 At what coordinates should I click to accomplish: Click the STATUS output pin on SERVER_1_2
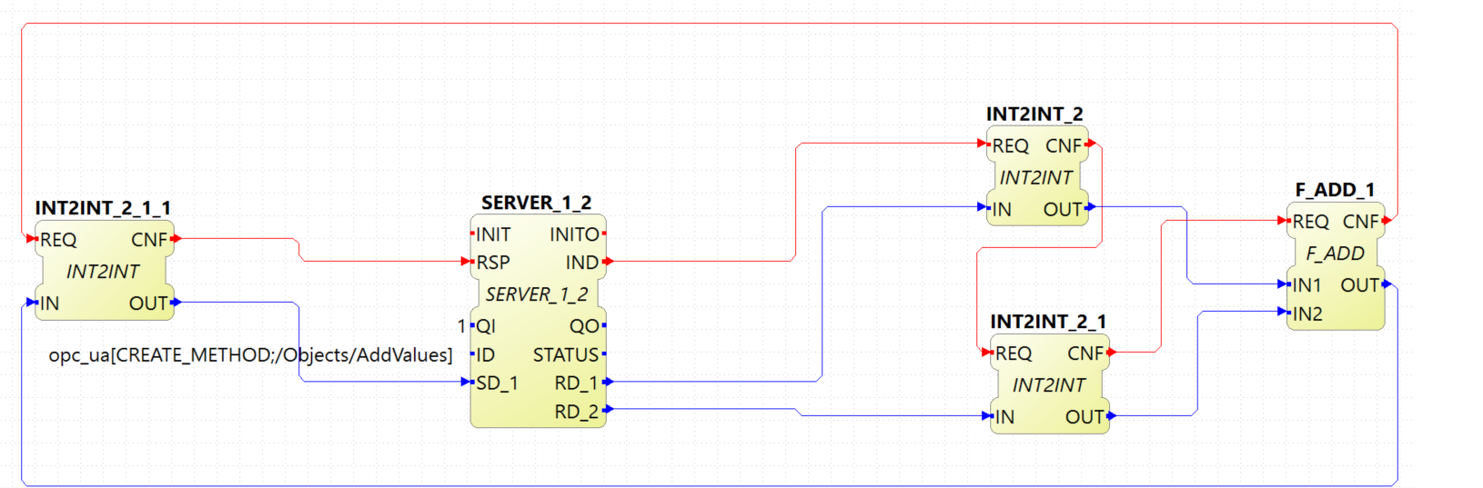coord(566,354)
